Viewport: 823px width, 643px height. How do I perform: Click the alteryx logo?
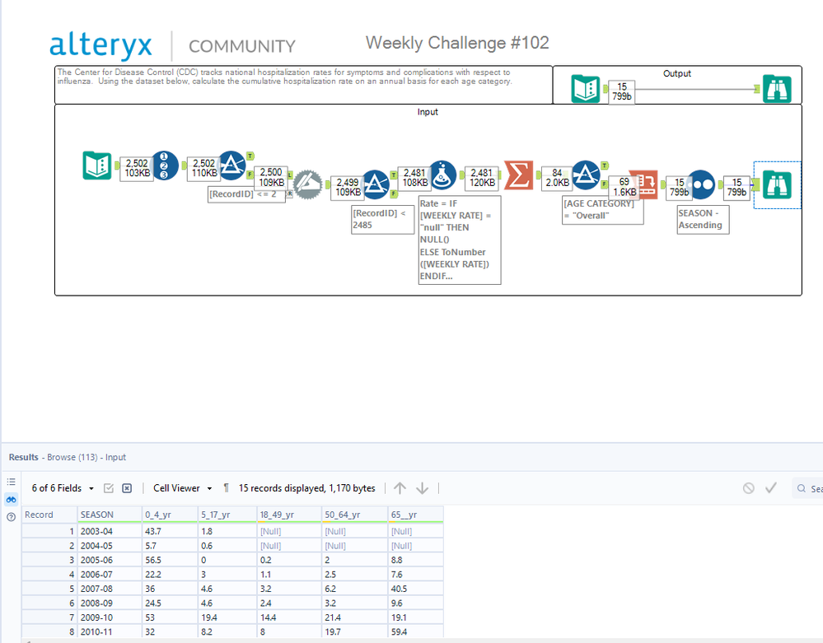[101, 45]
